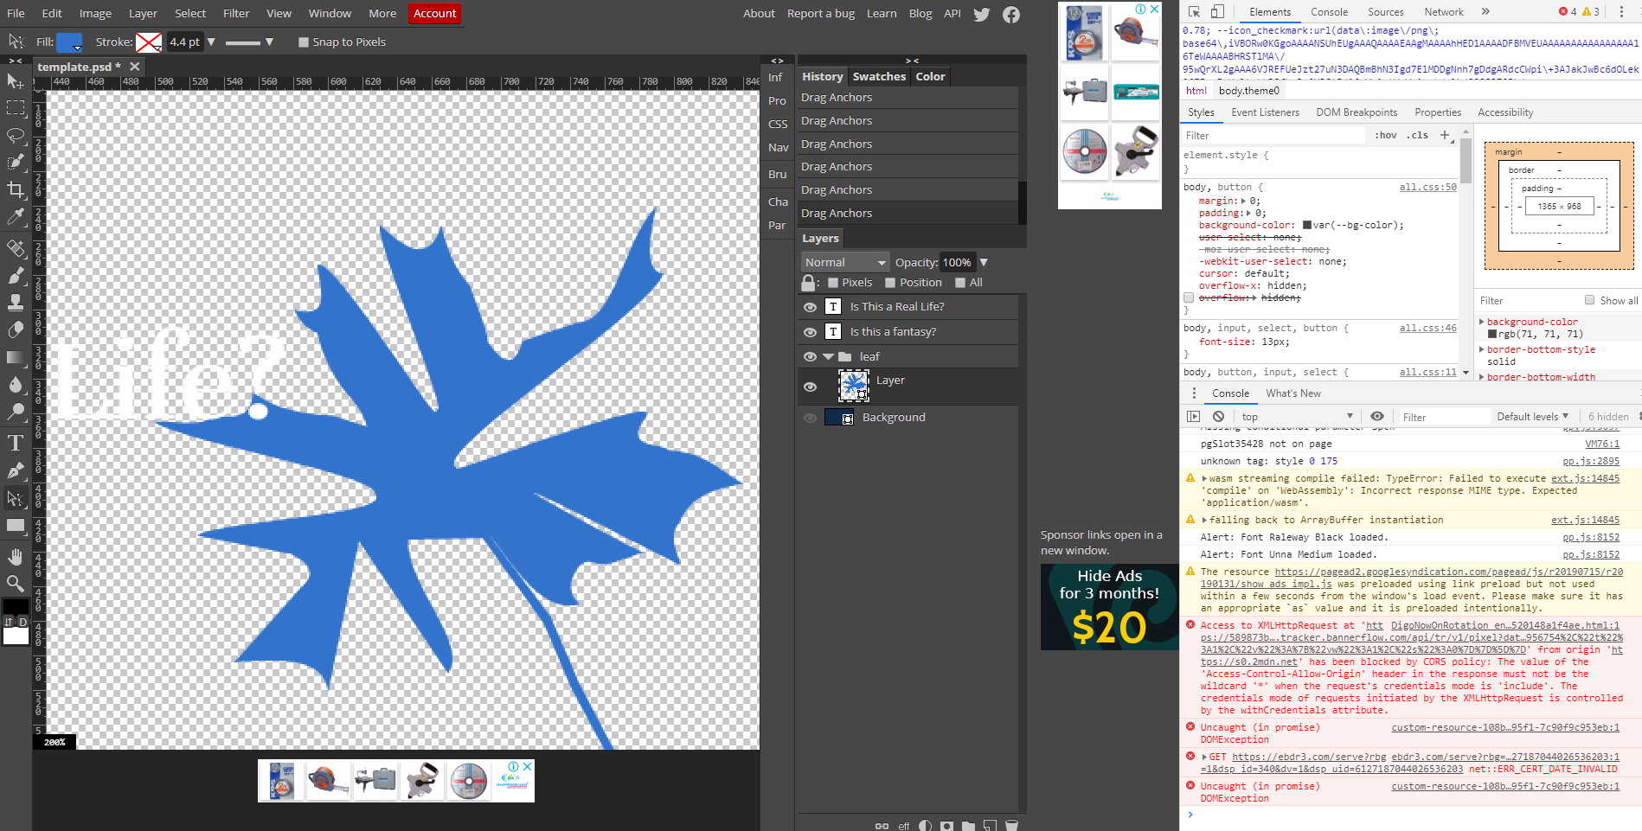Create a new folder in the Layers panel
Viewport: 1642px width, 831px height.
969,826
